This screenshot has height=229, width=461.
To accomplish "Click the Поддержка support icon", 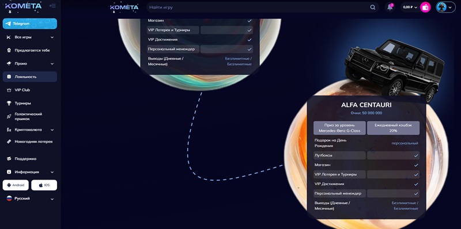I will (9, 159).
